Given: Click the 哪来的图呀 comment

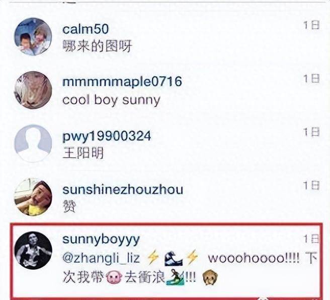Looking at the screenshot, I should [x=97, y=46].
